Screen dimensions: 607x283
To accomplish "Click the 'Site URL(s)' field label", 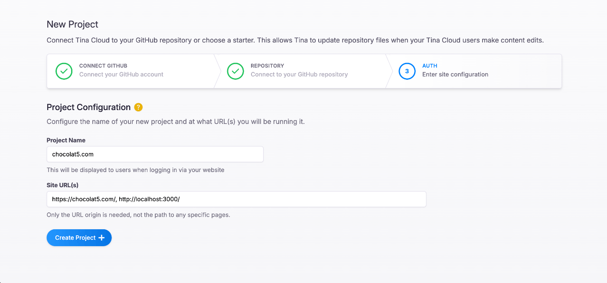I will click(x=62, y=185).
